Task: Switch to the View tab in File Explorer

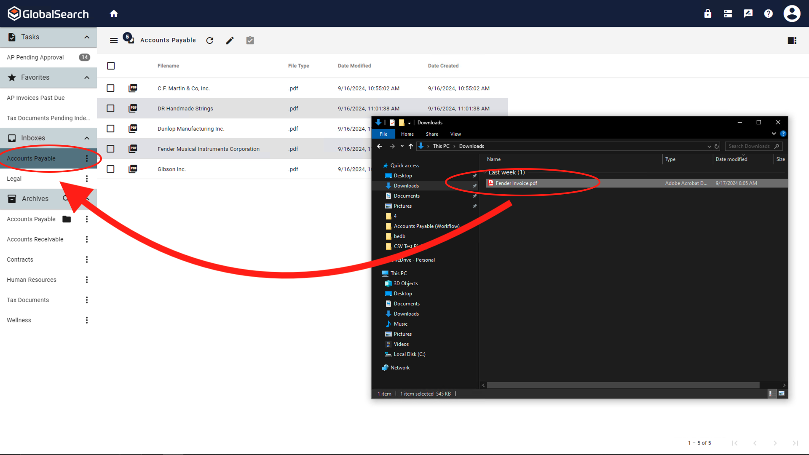Action: click(x=455, y=134)
